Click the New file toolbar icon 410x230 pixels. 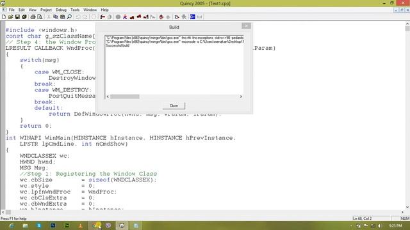pos(4,17)
